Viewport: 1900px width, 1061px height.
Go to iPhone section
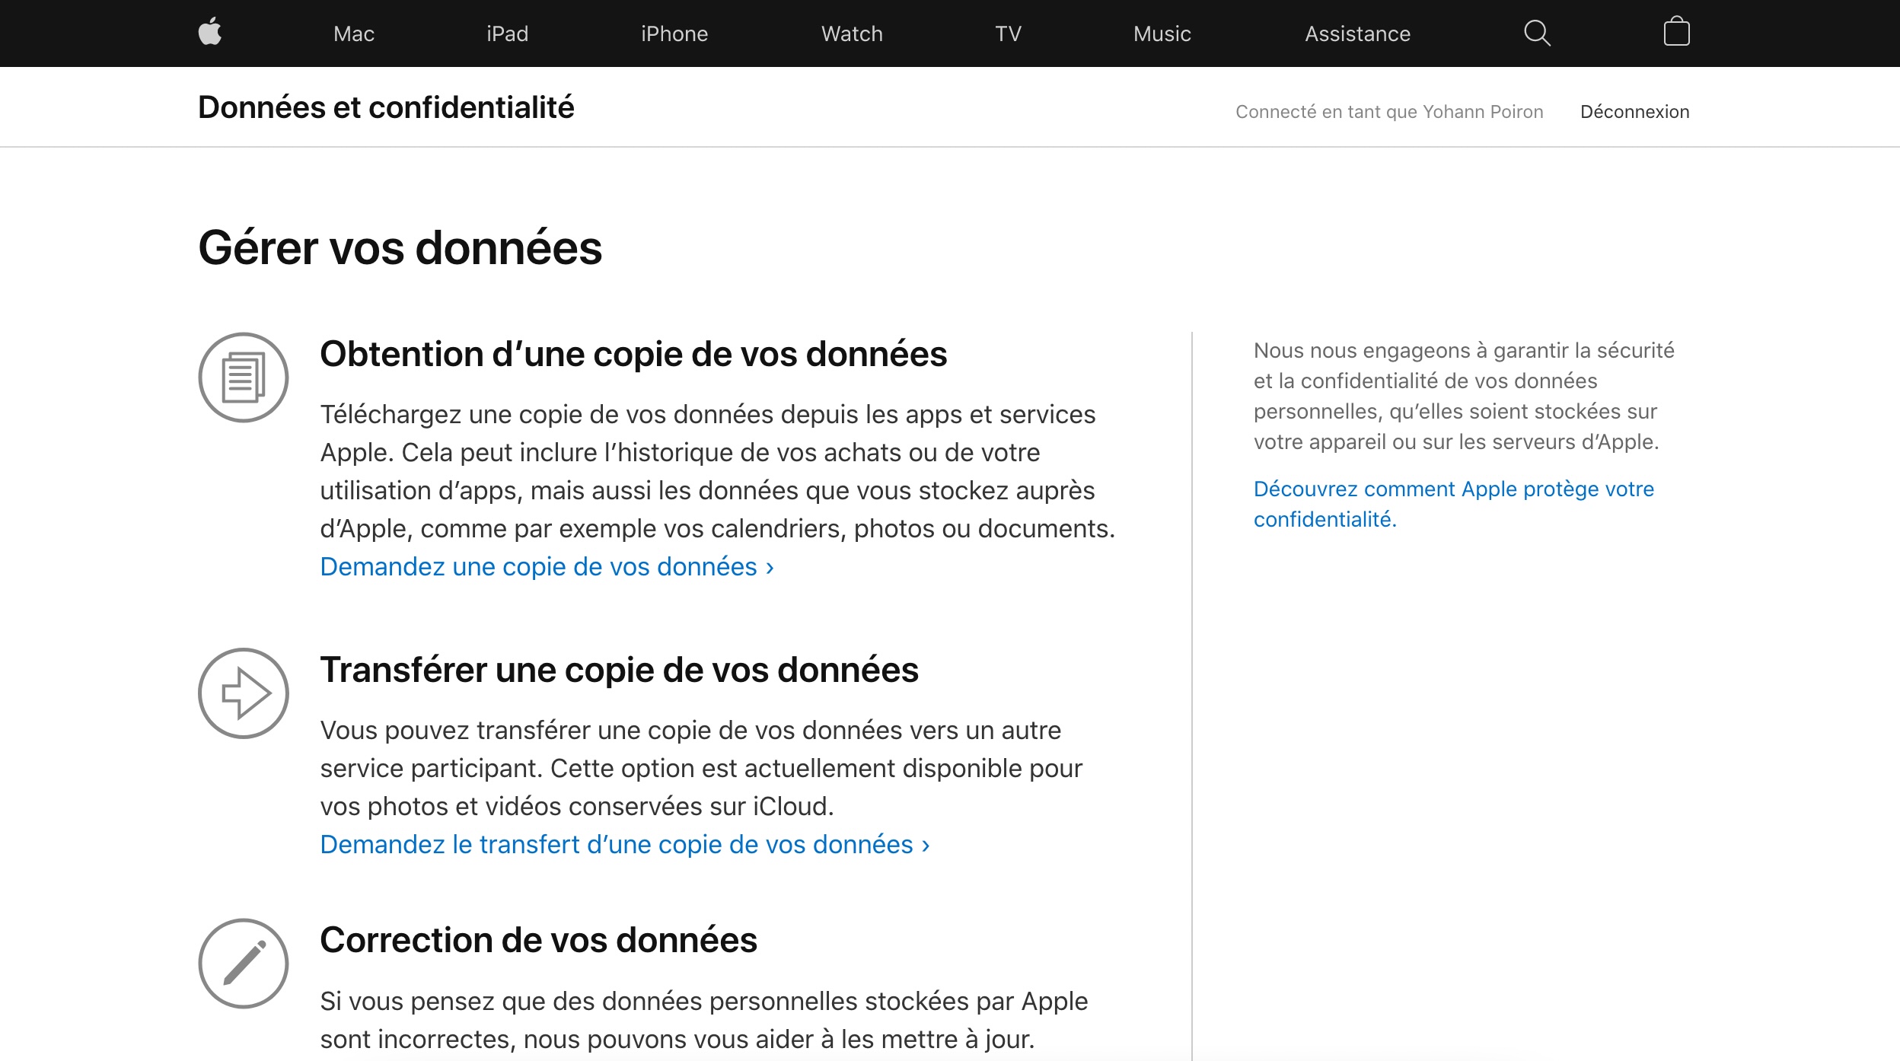674,33
